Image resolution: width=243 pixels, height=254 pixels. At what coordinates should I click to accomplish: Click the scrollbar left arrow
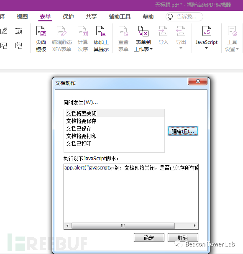67,226
